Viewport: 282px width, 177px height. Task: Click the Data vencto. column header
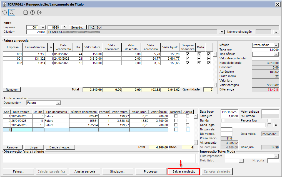pyautogui.click(x=21, y=112)
